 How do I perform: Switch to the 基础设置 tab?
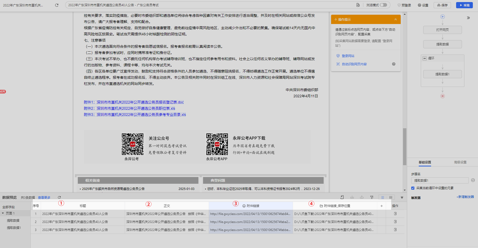tap(425, 162)
